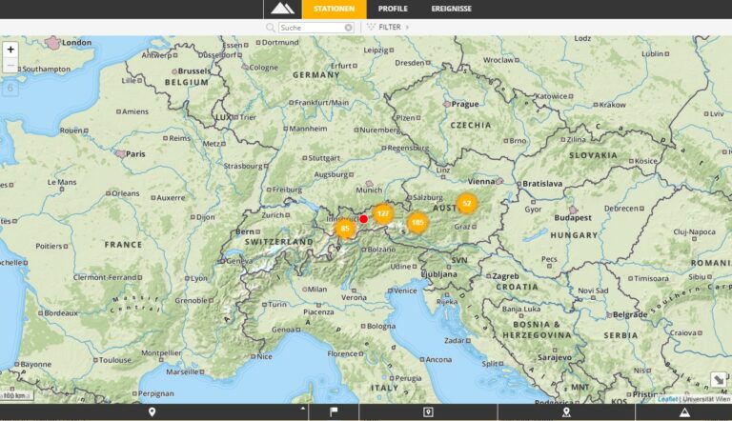Click the Geneva label on the map
Viewport: 732px width, 421px height.
[x=239, y=261]
